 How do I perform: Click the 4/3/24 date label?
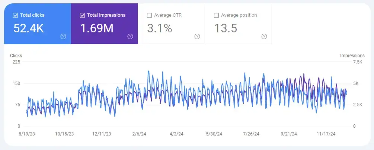coord(176,134)
